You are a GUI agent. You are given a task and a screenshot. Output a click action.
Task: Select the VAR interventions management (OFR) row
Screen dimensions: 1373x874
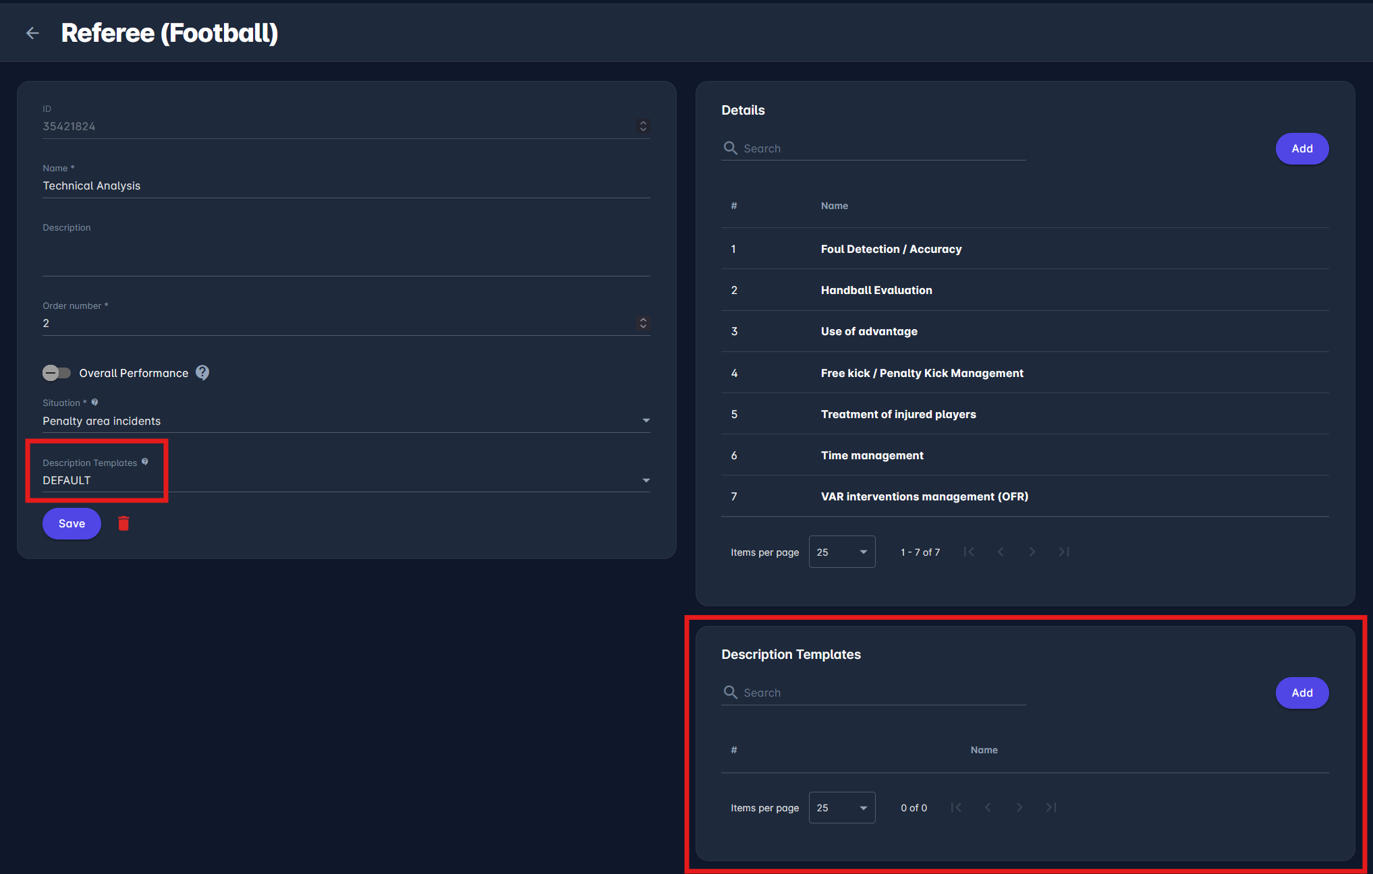[x=924, y=496]
